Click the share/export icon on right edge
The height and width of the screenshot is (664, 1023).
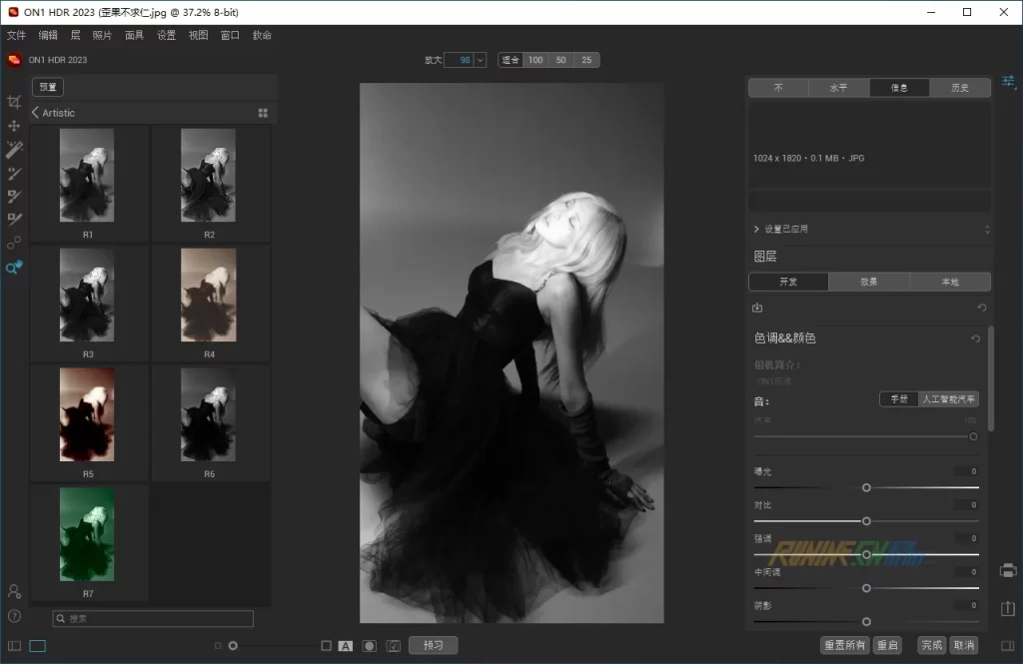(x=1008, y=608)
